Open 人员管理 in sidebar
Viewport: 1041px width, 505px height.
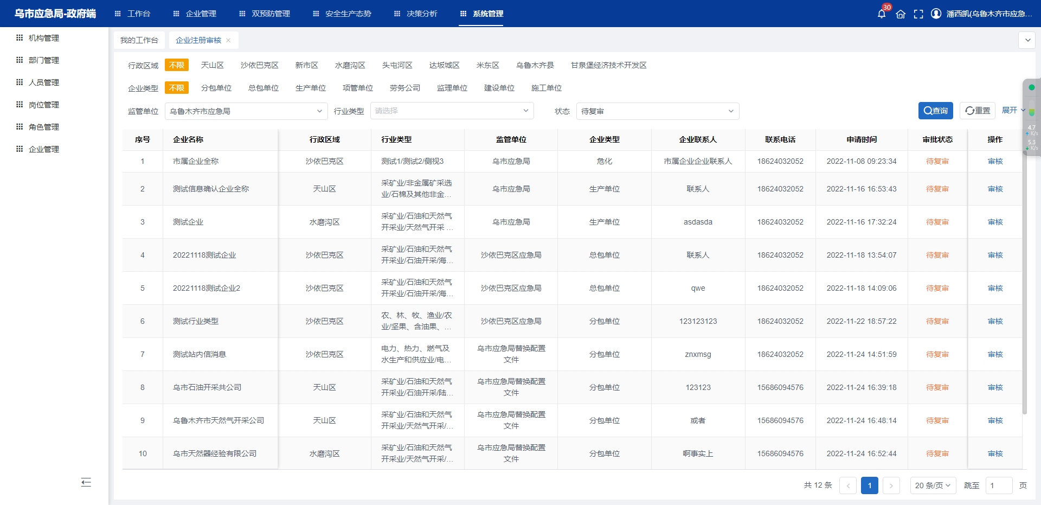44,82
